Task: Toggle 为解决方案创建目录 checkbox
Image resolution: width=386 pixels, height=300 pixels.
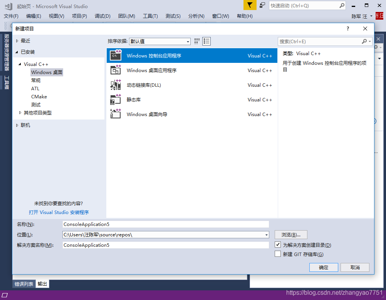Action: click(x=278, y=244)
